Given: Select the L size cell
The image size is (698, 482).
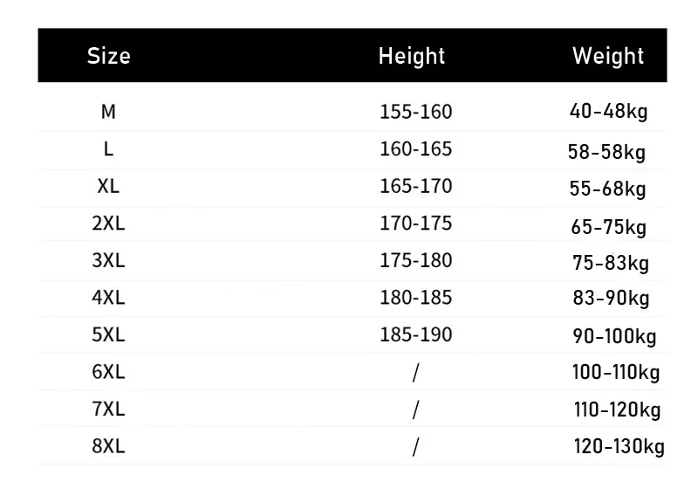Looking at the screenshot, I should point(108,149).
